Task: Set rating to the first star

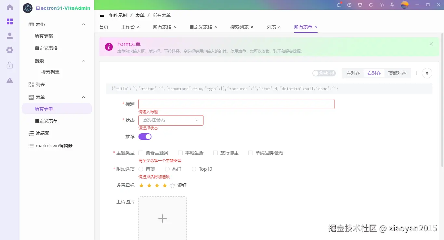Action: coord(141,185)
